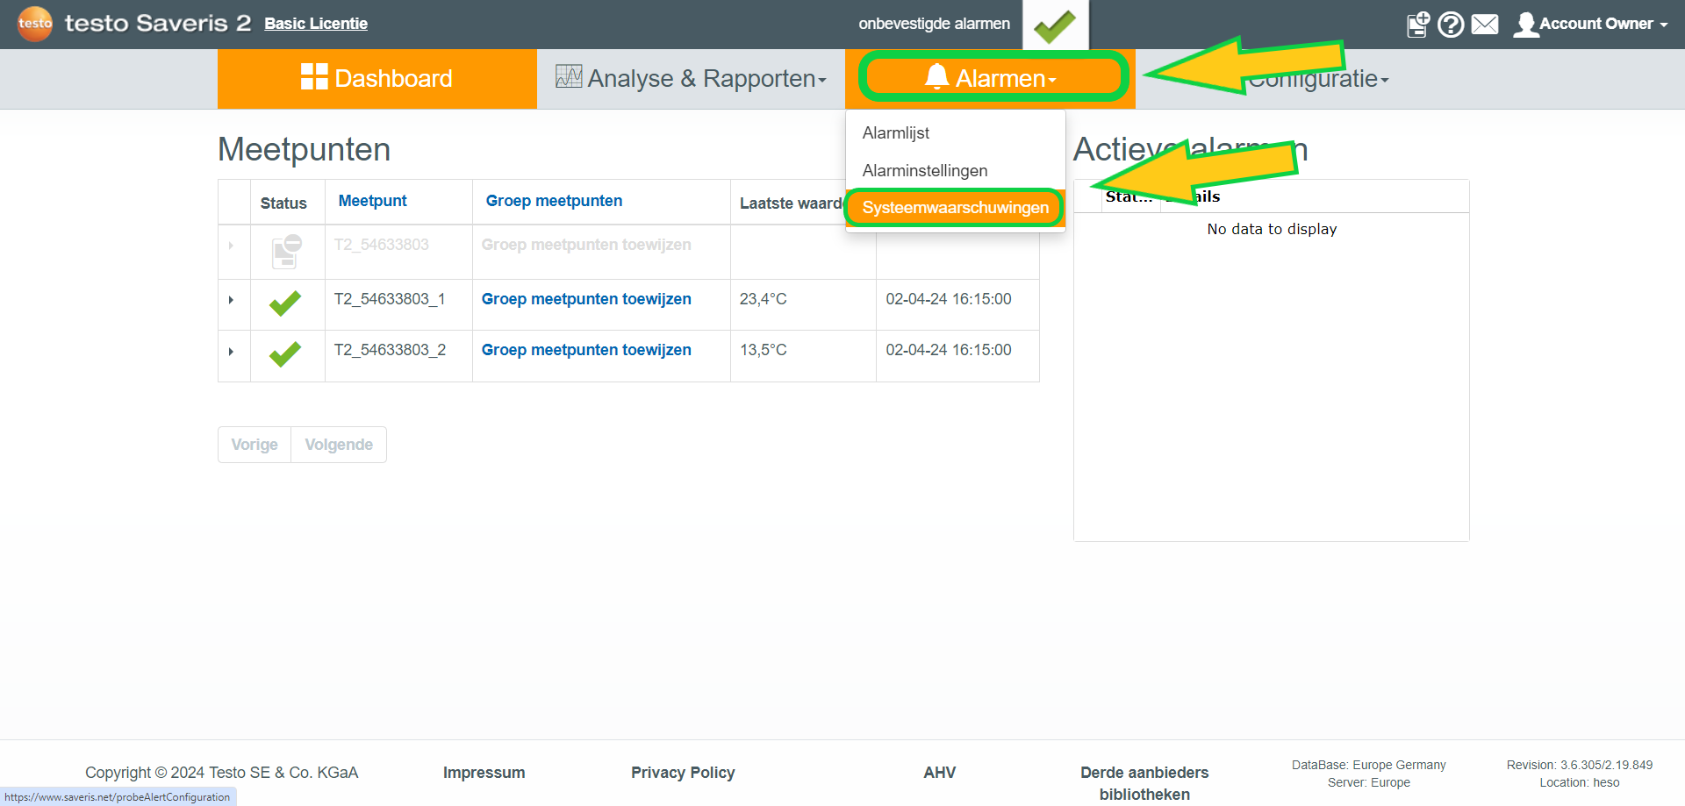Click the Alarmen bell icon

(x=936, y=76)
